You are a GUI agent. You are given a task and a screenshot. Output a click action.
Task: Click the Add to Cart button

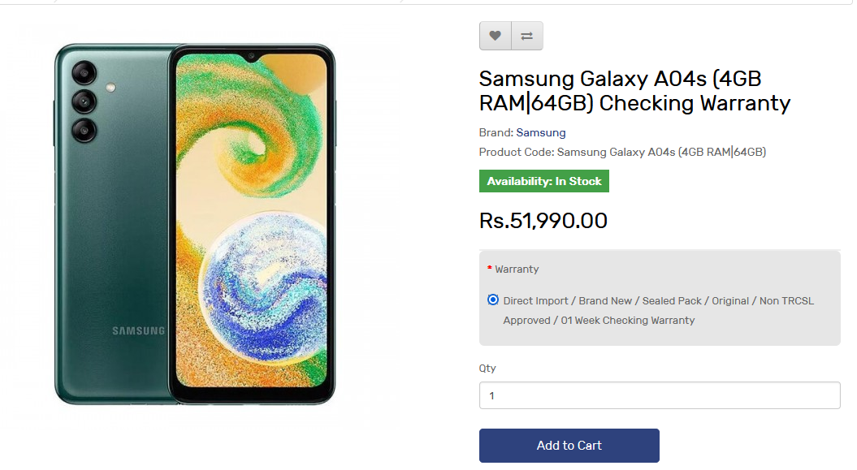569,446
